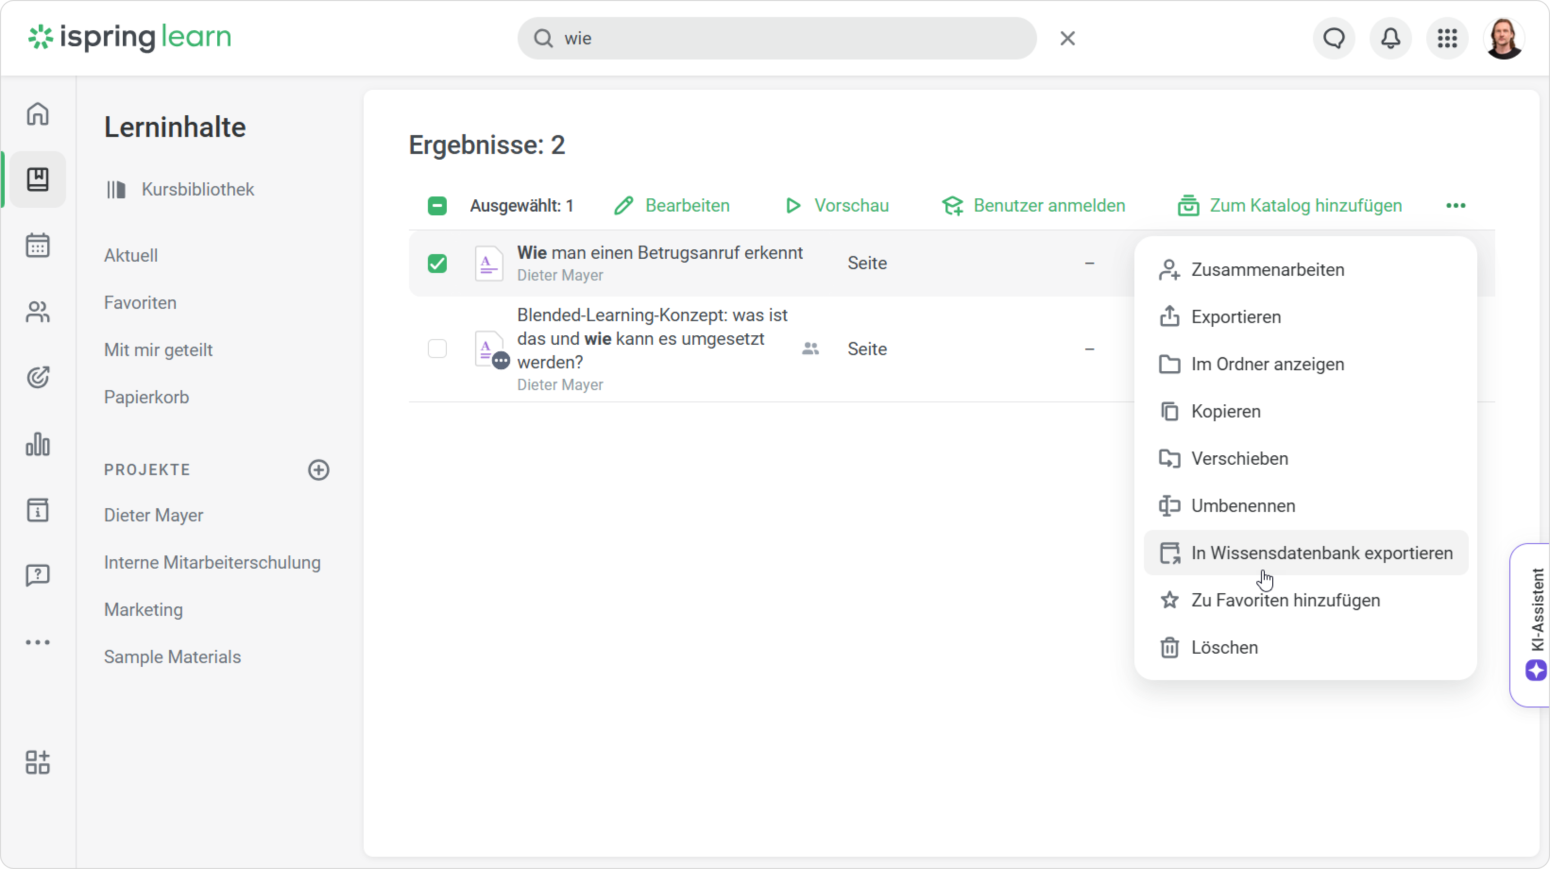Open the three-dots more actions menu

(1456, 206)
